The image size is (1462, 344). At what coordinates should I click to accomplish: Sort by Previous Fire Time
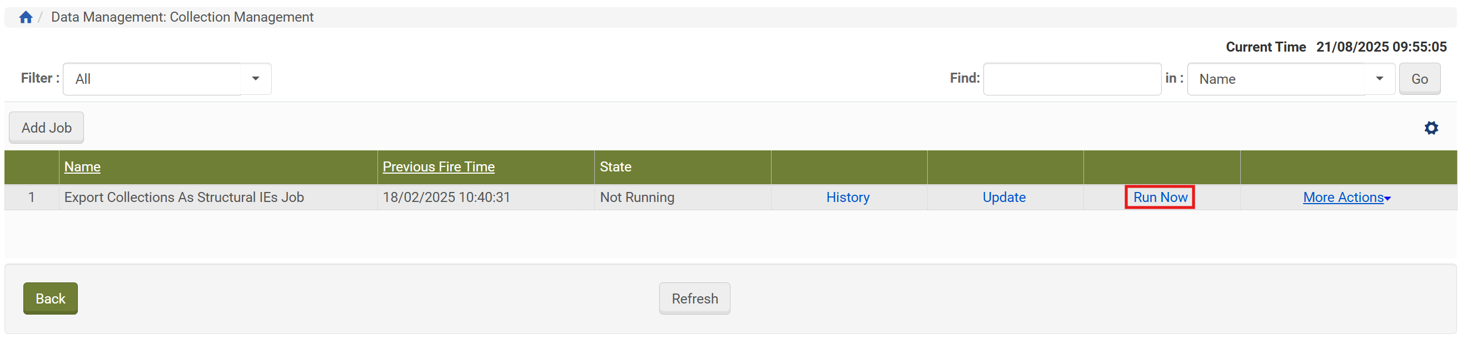(438, 166)
